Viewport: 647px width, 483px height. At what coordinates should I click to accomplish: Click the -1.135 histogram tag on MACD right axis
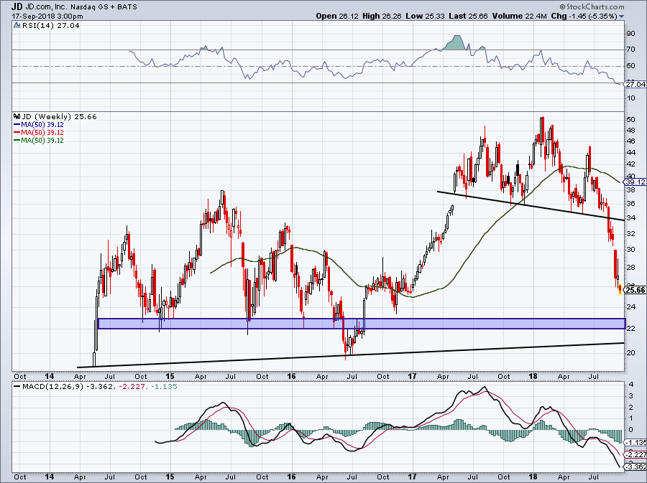[635, 443]
